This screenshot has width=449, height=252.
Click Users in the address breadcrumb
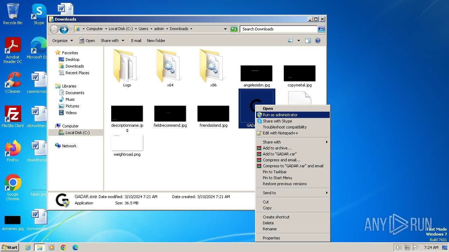(143, 29)
